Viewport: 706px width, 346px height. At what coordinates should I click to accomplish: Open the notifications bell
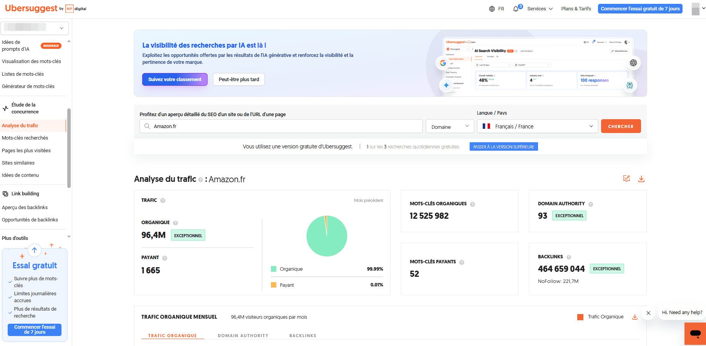click(x=516, y=8)
